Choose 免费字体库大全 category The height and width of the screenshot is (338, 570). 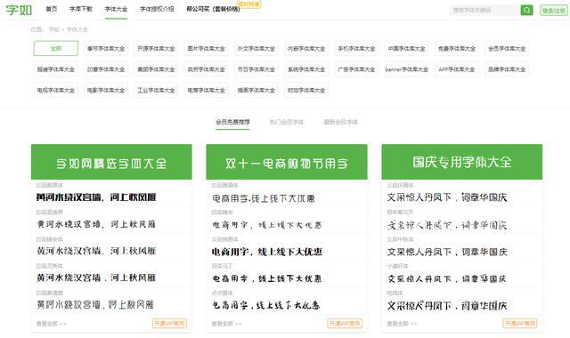click(457, 48)
